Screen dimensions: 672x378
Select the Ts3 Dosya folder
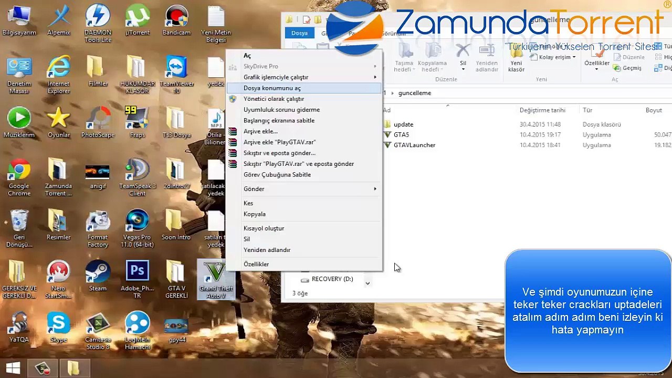point(176,123)
